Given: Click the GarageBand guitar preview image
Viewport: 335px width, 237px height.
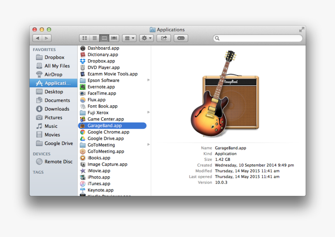Looking at the screenshot, I should coord(225,94).
